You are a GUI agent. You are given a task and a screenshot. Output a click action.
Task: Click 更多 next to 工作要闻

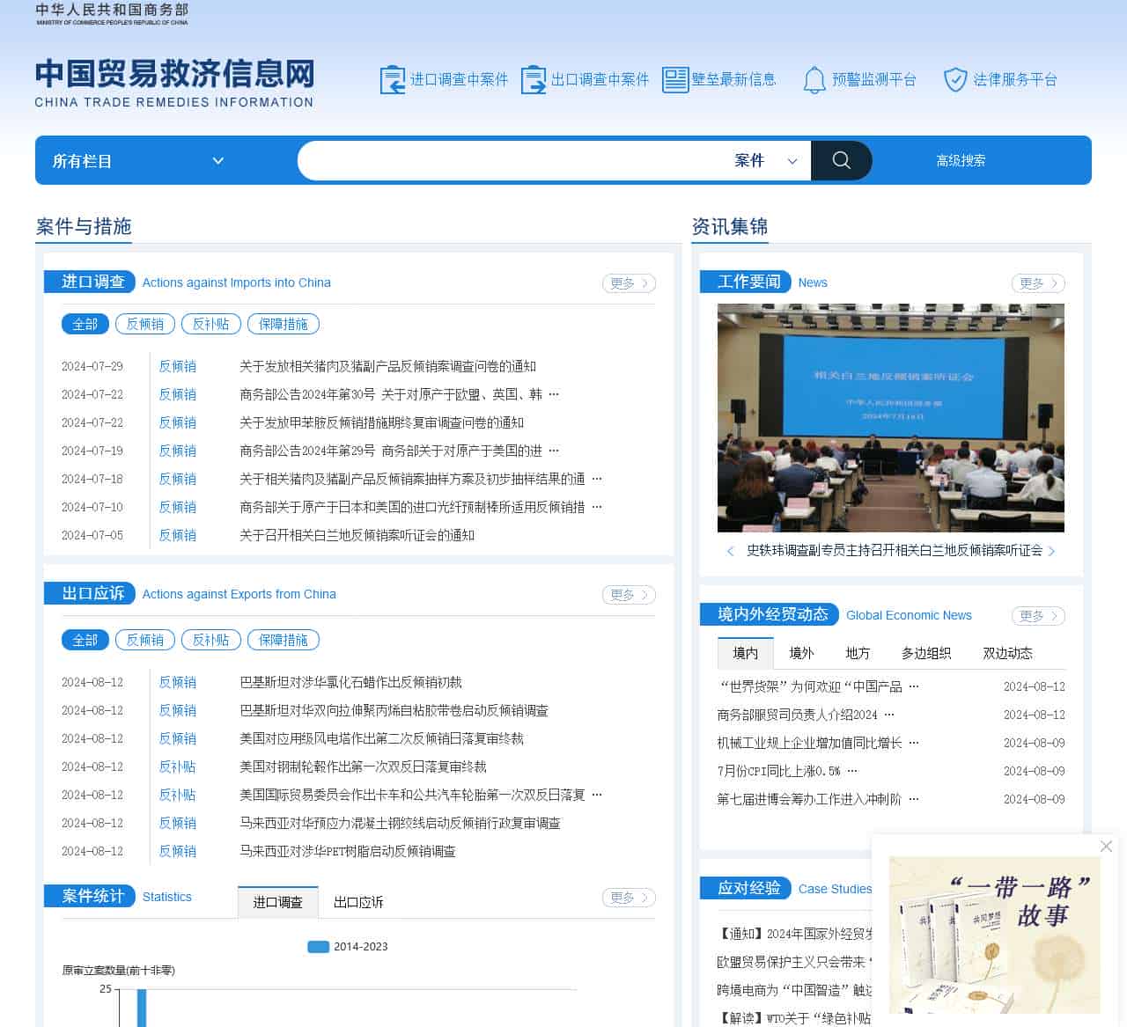pyautogui.click(x=1037, y=283)
